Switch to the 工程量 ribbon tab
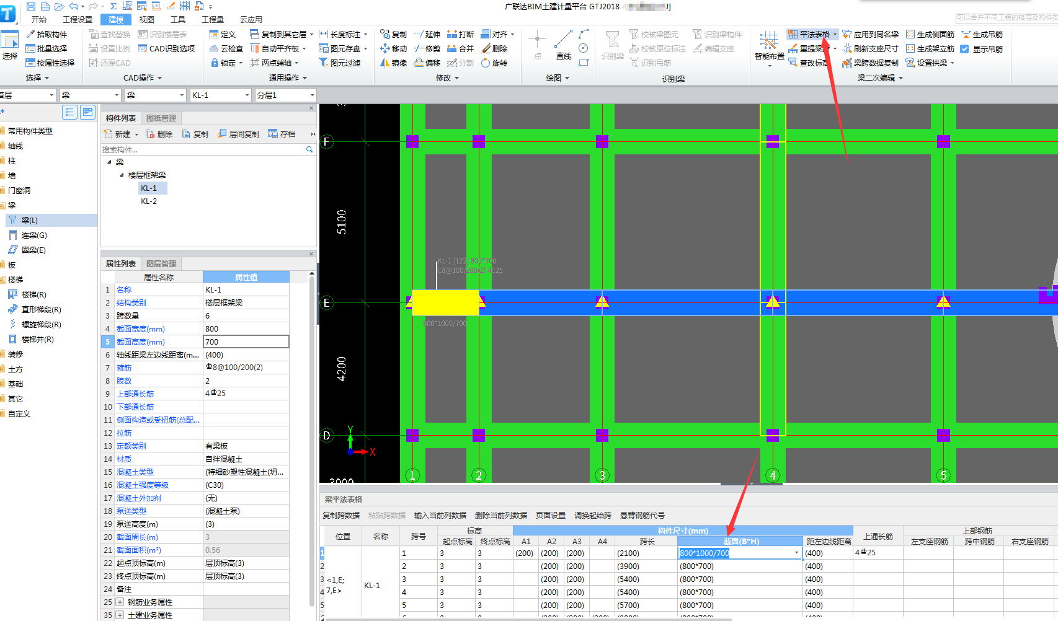The image size is (1058, 621). (x=213, y=19)
